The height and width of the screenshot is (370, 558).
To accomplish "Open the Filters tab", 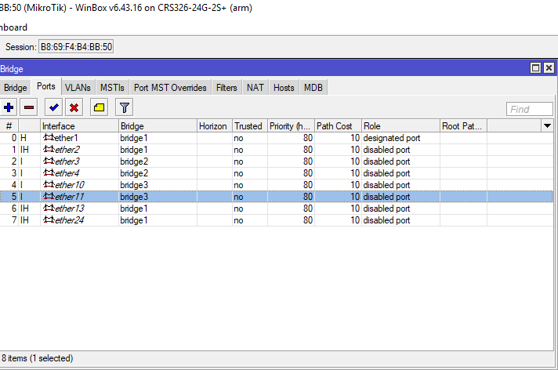I will click(226, 88).
